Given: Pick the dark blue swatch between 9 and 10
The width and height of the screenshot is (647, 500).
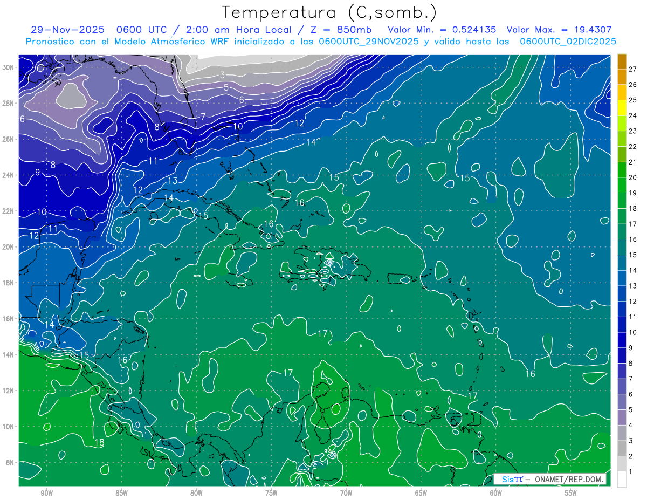Looking at the screenshot, I should [622, 340].
